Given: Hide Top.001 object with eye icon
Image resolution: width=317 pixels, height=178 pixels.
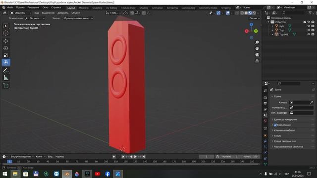Looking at the screenshot, I should point(309,35).
